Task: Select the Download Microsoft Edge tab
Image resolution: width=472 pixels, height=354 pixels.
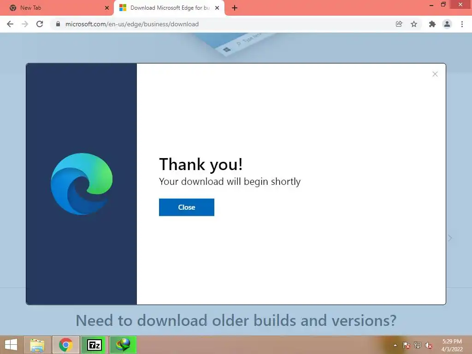Action: click(169, 8)
